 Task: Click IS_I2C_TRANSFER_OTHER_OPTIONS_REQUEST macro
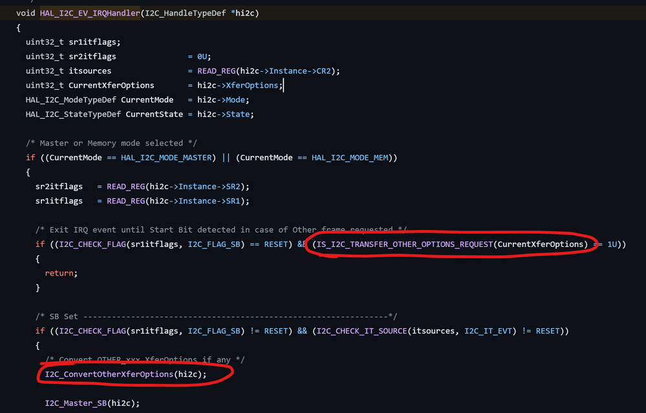pyautogui.click(x=405, y=244)
